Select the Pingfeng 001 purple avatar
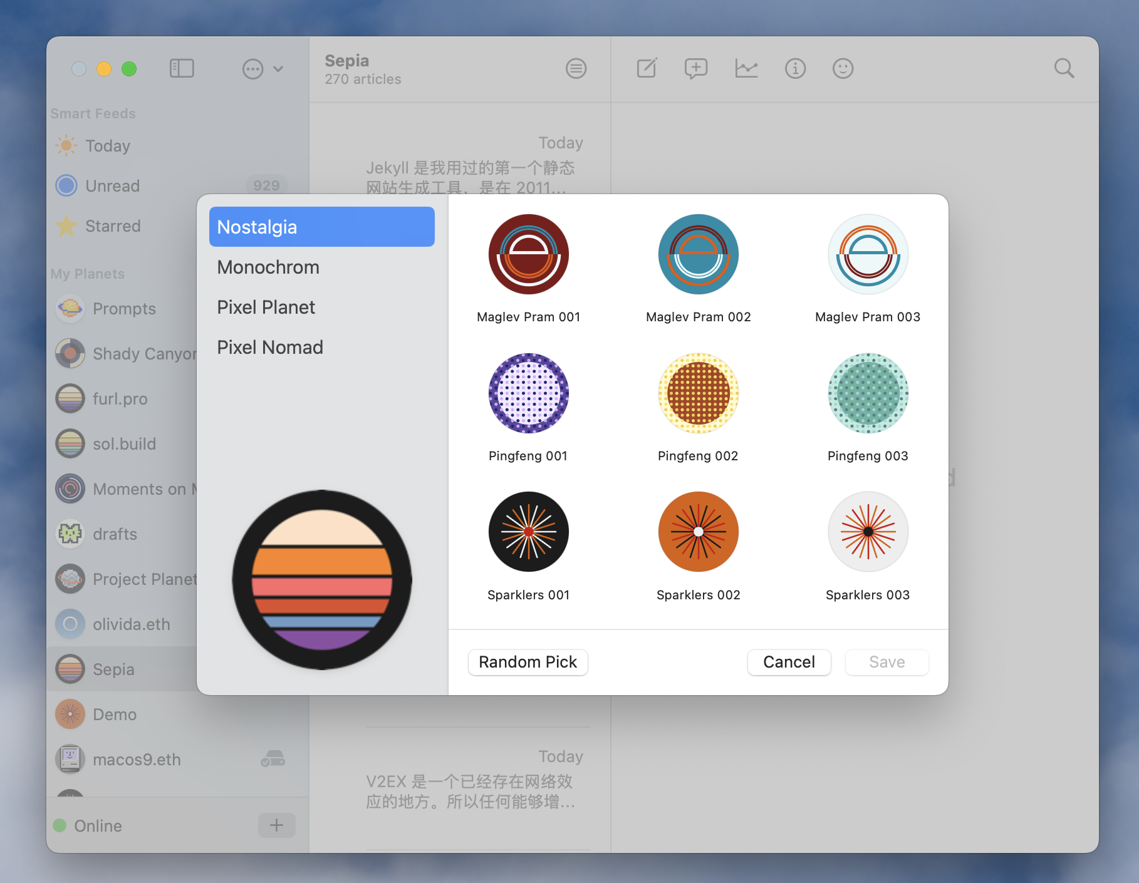 (528, 393)
